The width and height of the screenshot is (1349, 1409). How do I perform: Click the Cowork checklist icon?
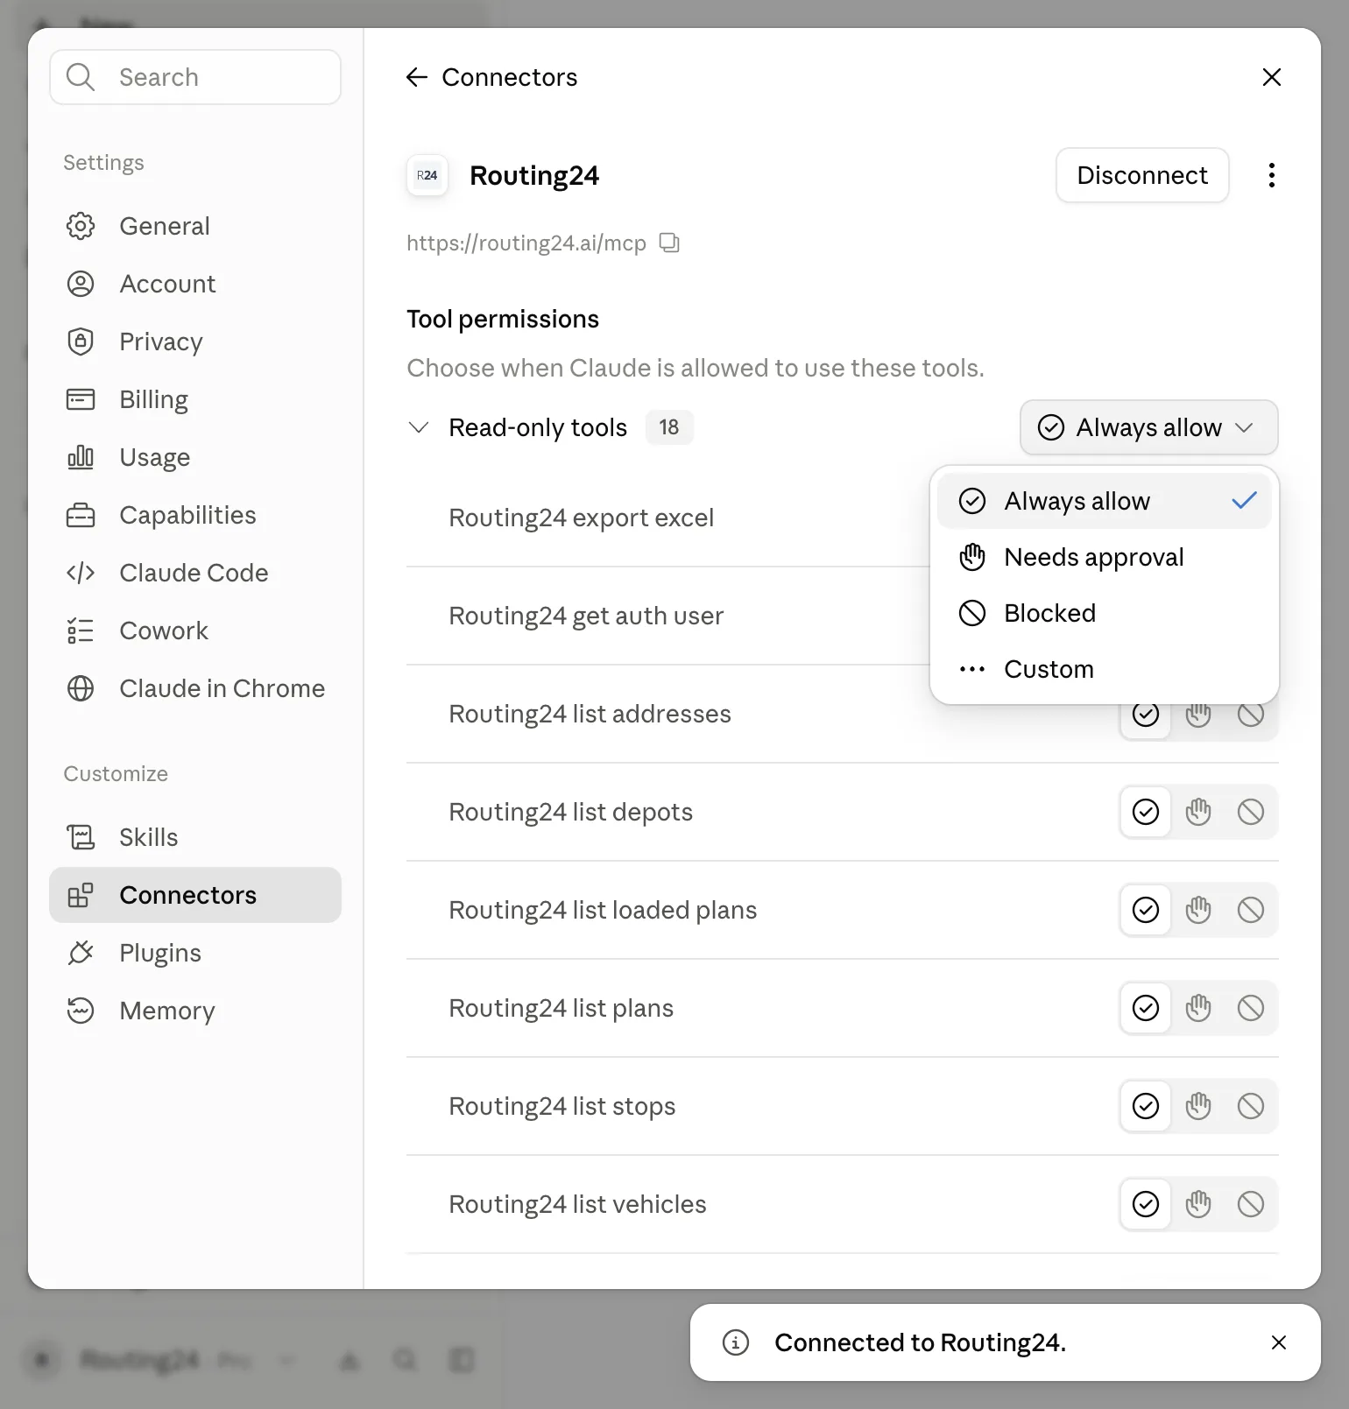[x=81, y=631]
